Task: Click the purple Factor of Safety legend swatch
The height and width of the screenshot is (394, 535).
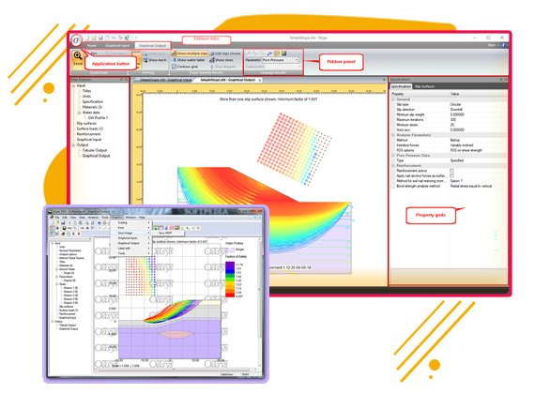Action: click(230, 265)
